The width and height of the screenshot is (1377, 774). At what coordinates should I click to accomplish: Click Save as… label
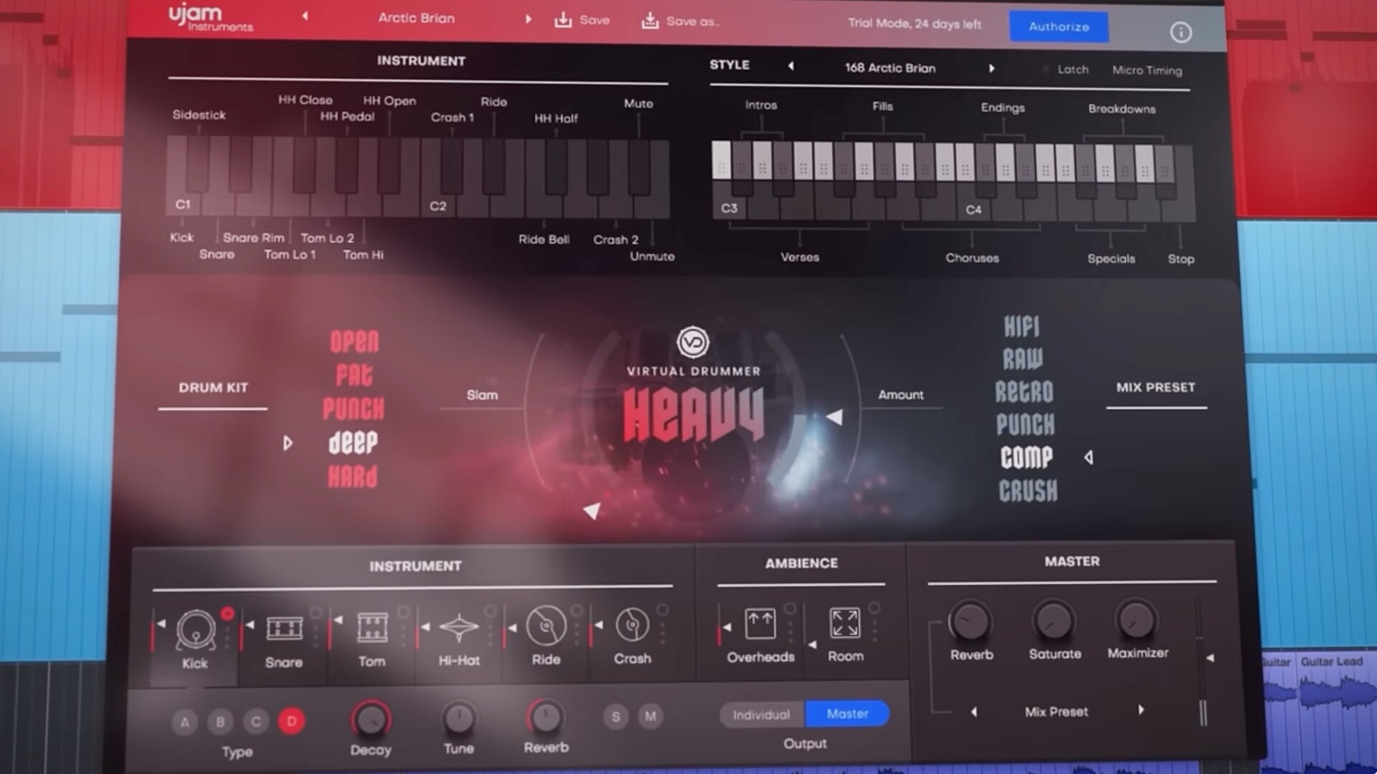coord(692,21)
